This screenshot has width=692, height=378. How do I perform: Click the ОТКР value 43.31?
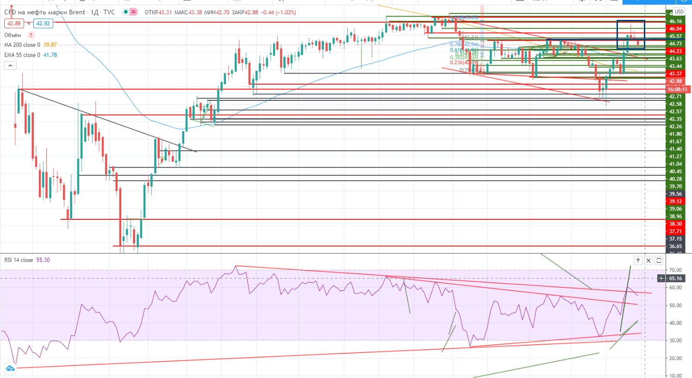[165, 12]
